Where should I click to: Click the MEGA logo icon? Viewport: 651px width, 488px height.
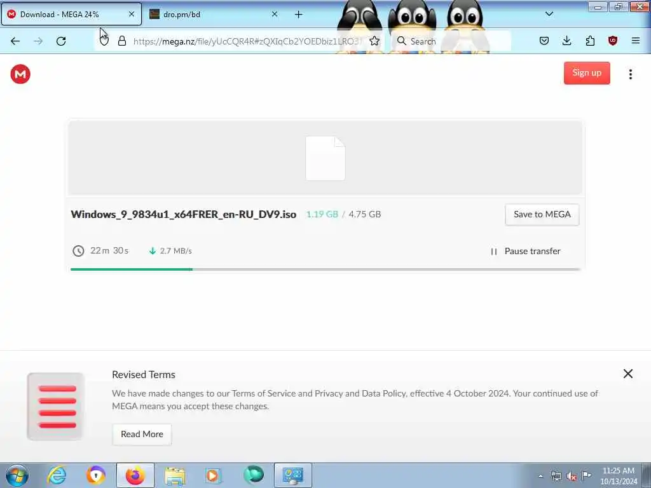tap(20, 74)
